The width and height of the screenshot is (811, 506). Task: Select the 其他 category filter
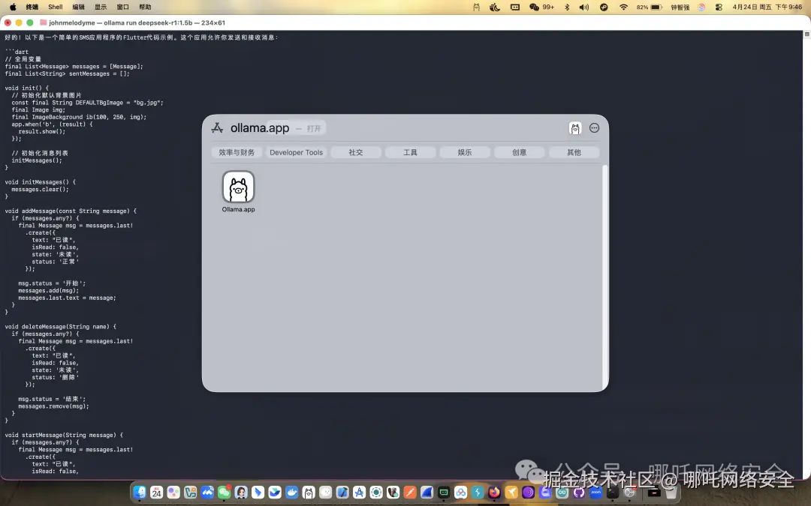point(574,152)
